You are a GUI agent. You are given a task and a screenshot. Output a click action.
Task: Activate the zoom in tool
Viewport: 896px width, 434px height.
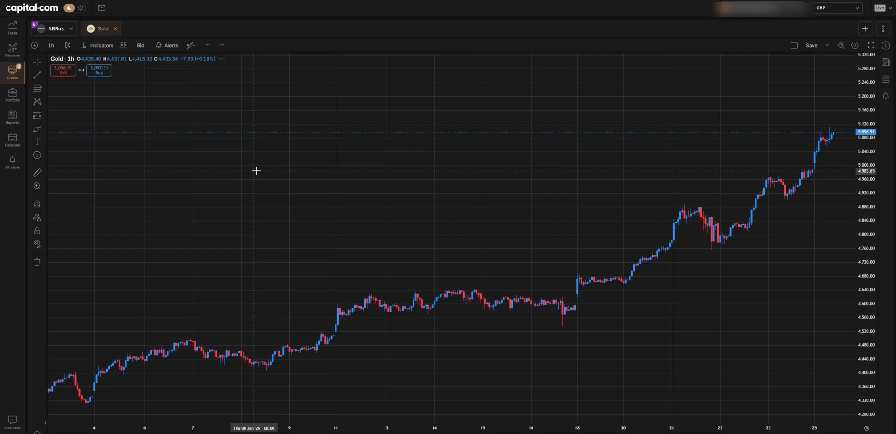point(37,186)
